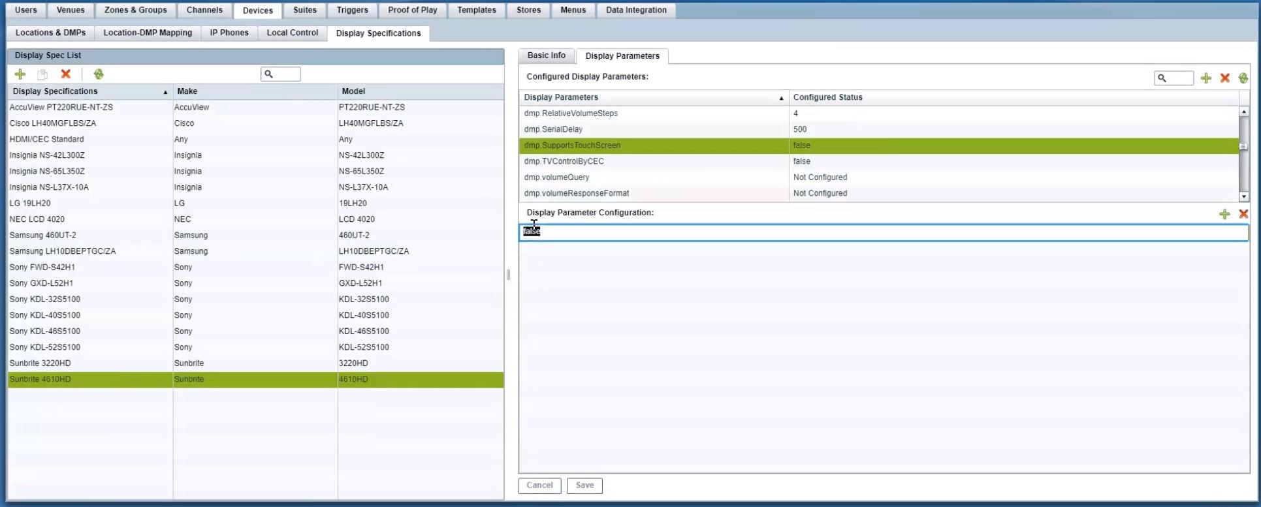Switch to the Basic Info tab
This screenshot has width=1261, height=507.
[546, 55]
